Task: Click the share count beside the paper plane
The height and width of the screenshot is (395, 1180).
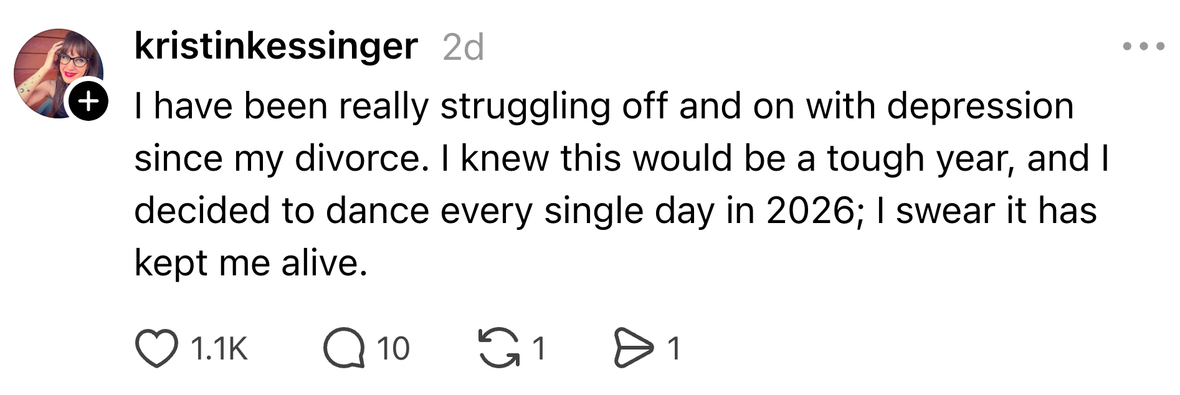Action: pos(673,349)
